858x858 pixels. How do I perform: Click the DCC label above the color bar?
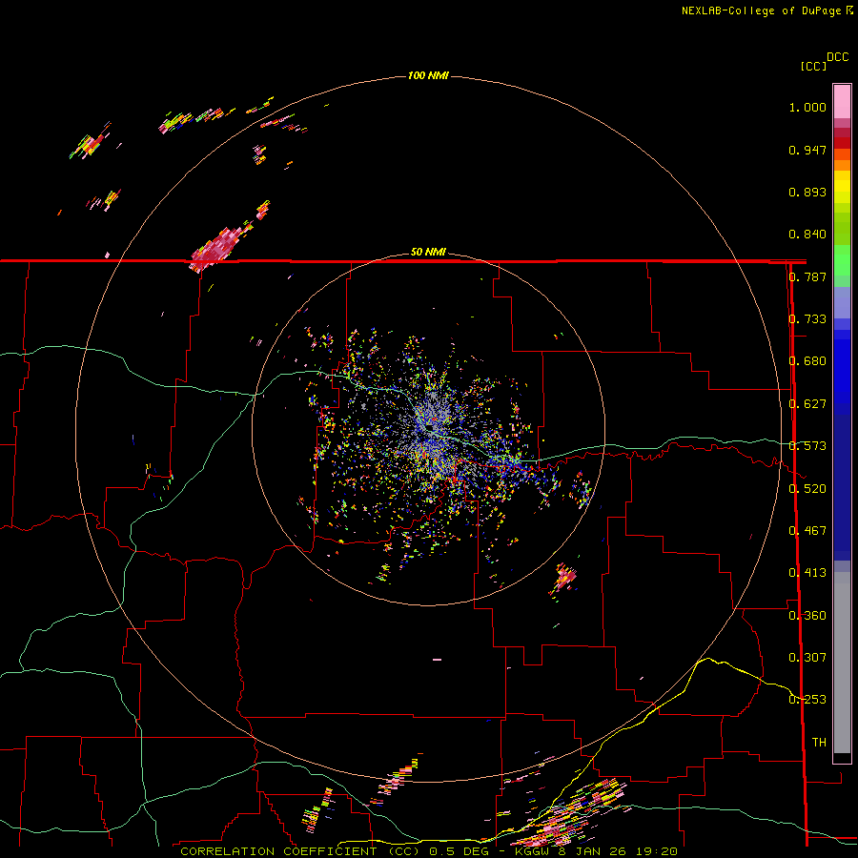tap(838, 57)
